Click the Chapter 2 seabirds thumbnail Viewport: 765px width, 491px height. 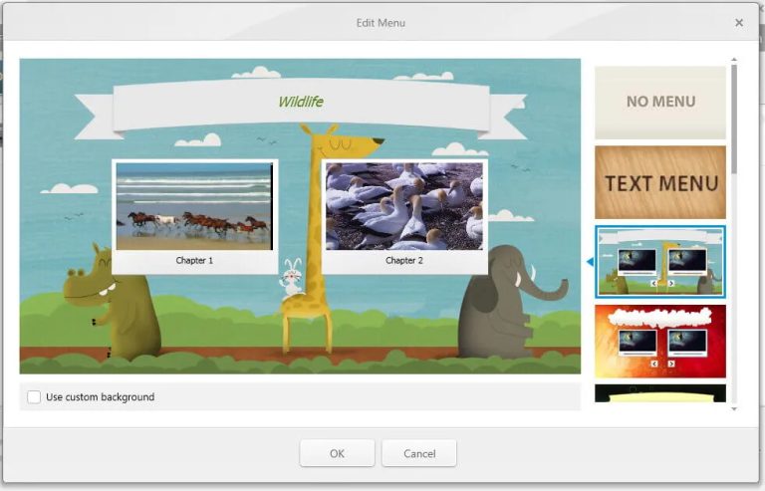pos(403,206)
